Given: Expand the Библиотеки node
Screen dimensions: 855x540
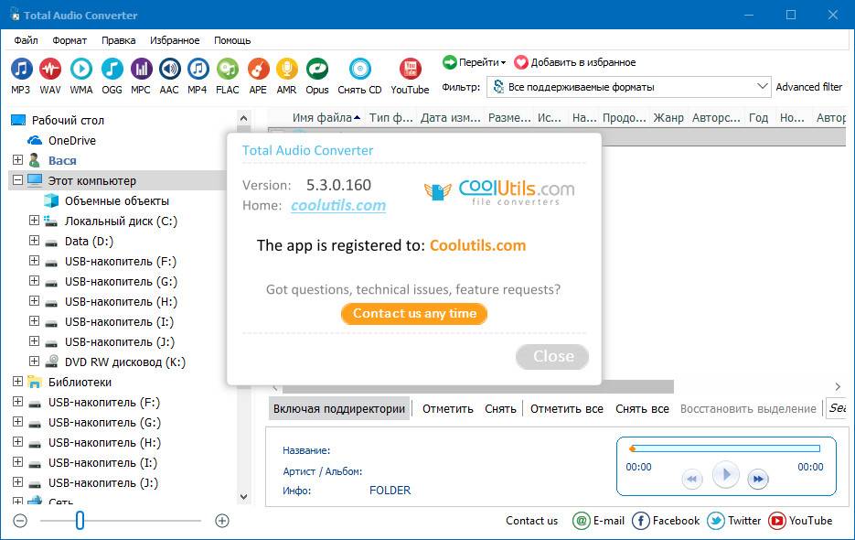Looking at the screenshot, I should (18, 381).
